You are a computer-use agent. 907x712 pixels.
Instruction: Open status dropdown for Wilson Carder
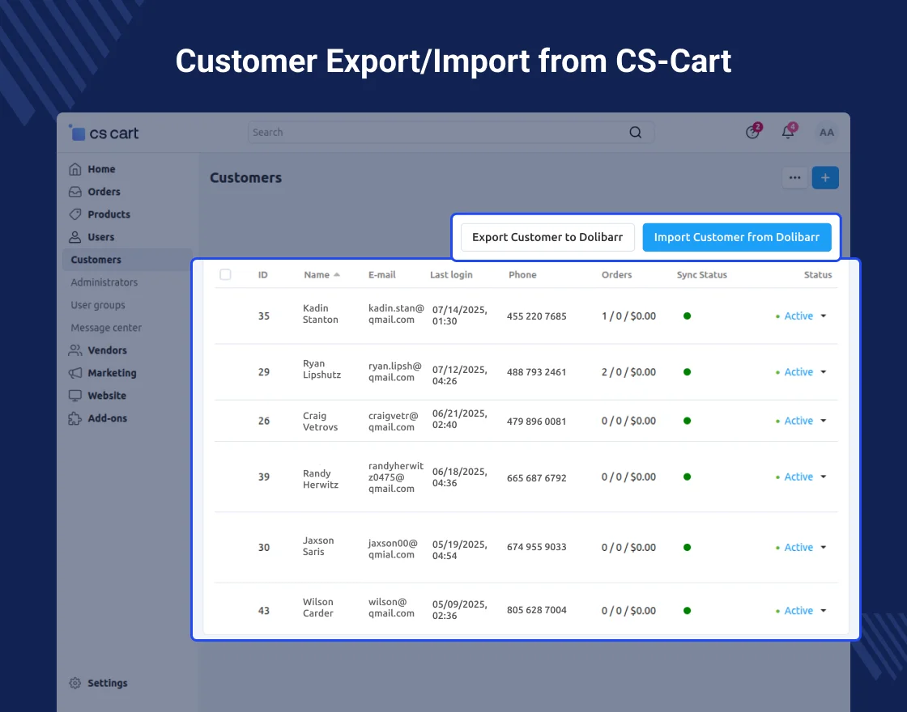(824, 611)
